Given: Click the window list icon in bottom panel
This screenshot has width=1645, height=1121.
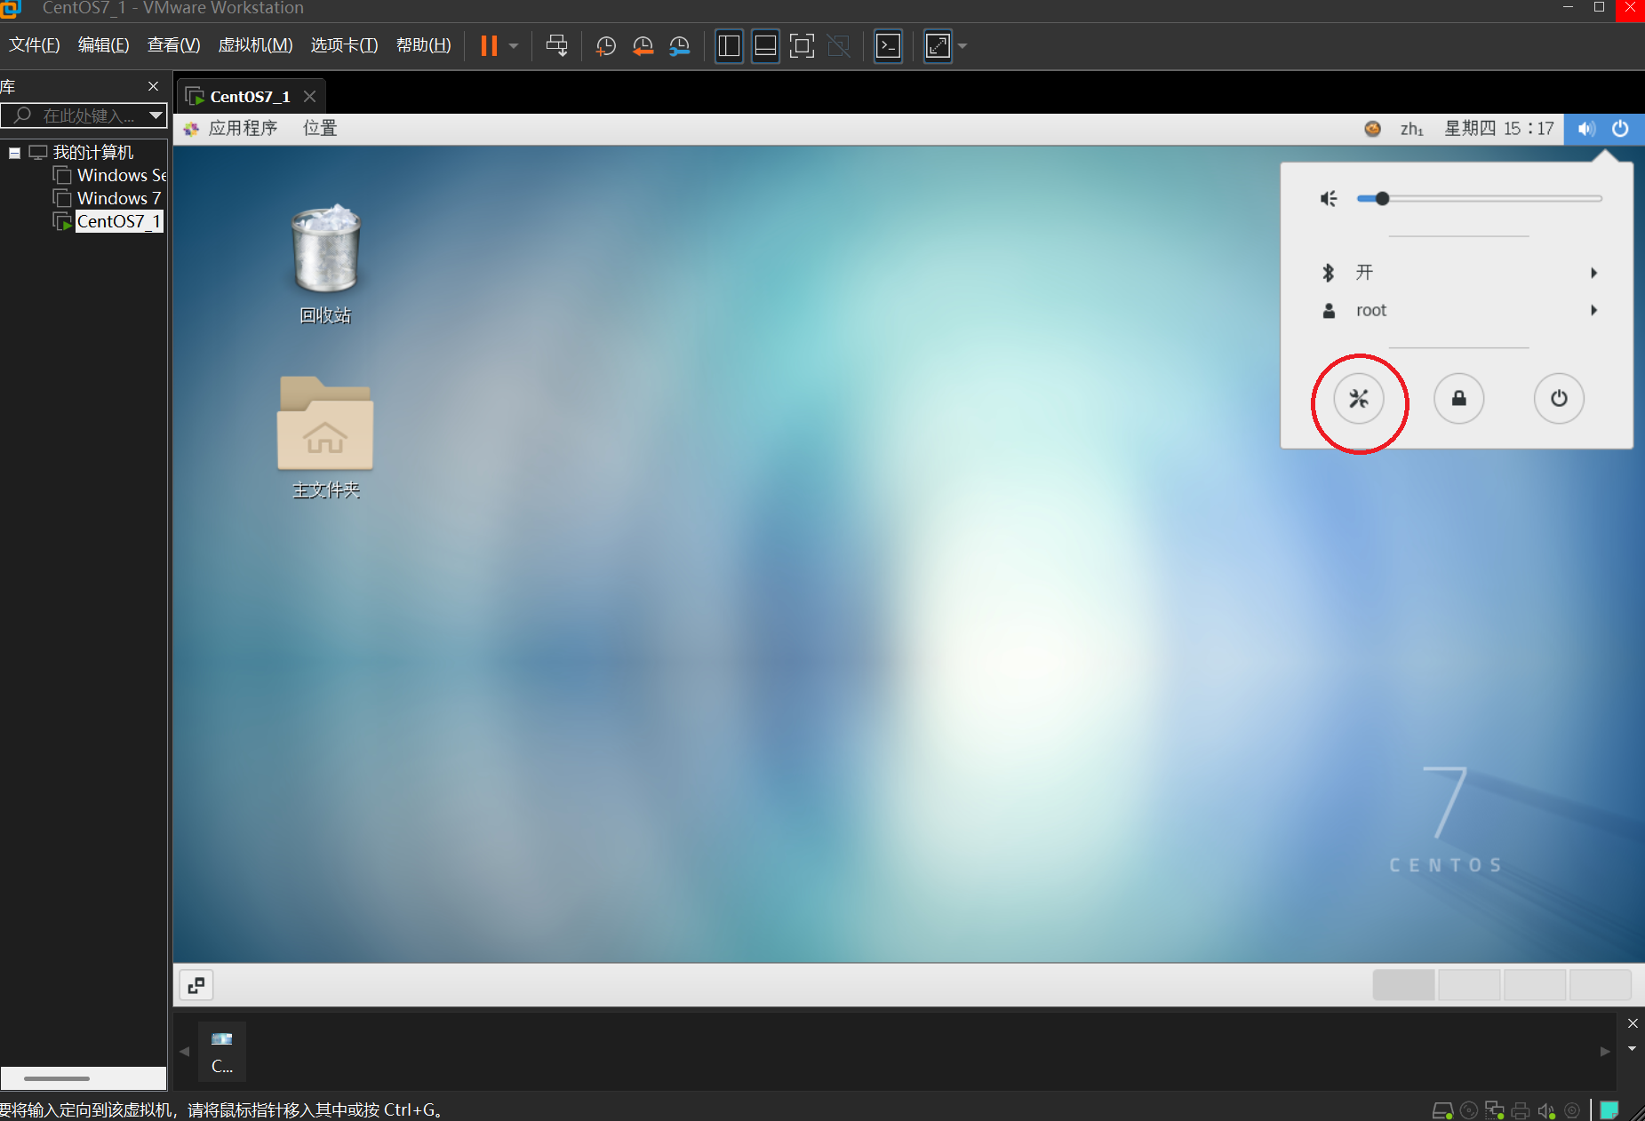Looking at the screenshot, I should coord(196,985).
